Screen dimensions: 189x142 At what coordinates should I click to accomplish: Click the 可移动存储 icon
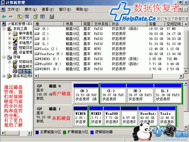[x=15, y=62]
